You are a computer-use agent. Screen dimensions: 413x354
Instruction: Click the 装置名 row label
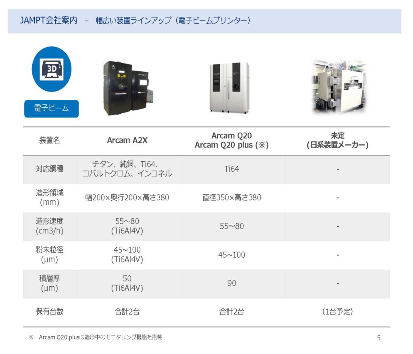(50, 140)
